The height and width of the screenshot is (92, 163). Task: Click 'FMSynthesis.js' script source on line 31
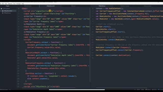click(x=43, y=86)
